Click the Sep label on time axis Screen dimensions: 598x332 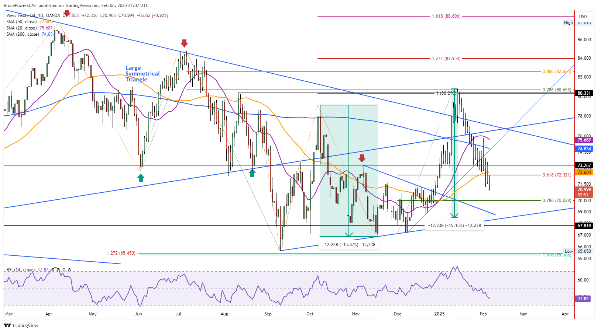[x=268, y=314]
